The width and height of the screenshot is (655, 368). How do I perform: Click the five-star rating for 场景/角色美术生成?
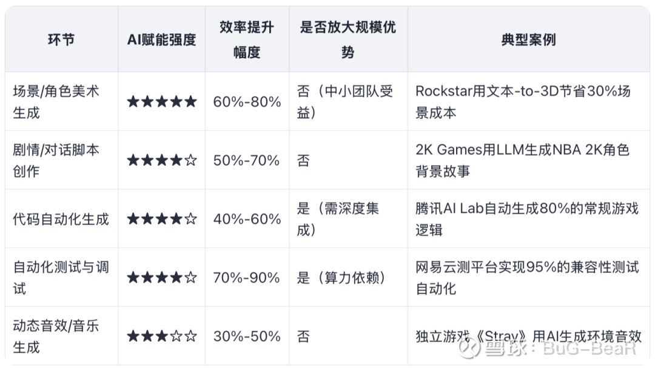pos(162,101)
